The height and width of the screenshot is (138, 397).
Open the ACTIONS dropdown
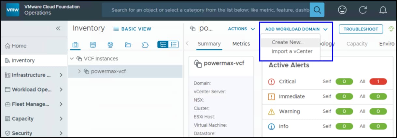(241, 29)
